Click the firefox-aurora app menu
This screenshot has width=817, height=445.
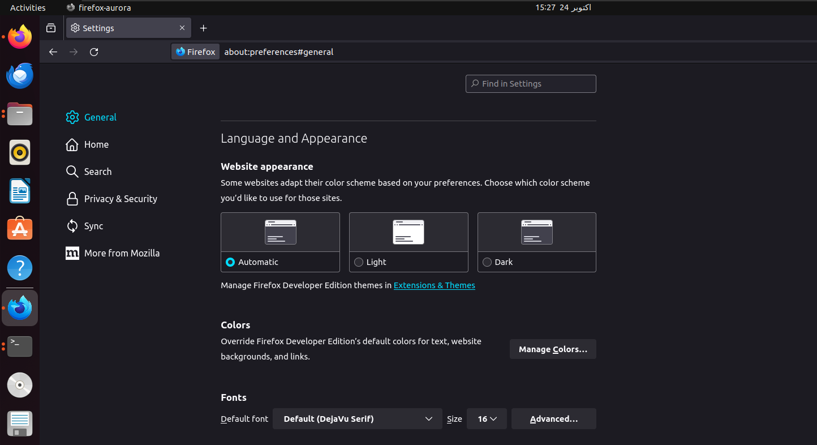click(x=99, y=7)
